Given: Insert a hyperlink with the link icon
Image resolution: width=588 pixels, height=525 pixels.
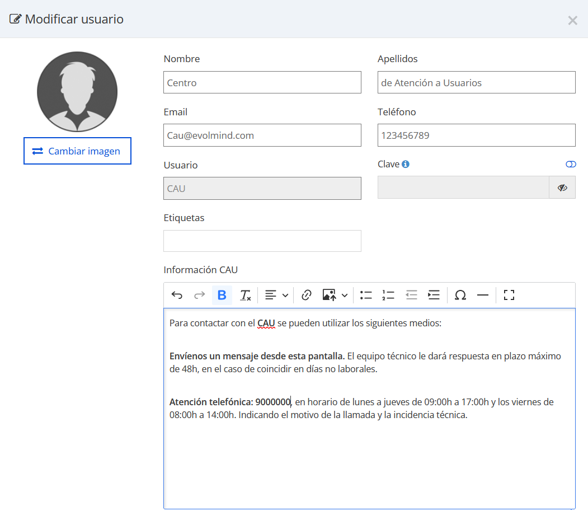Looking at the screenshot, I should [x=307, y=296].
